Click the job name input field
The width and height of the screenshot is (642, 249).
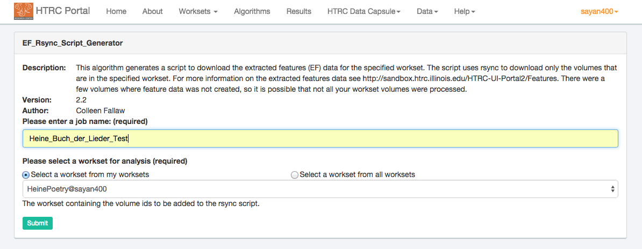tap(320, 138)
